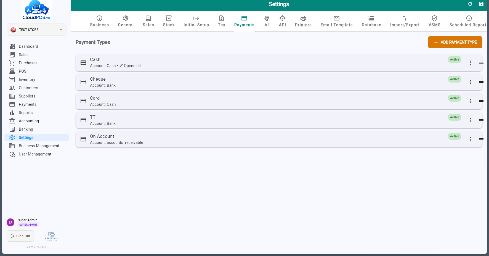Click the SA user avatar
489x256 pixels.
pyautogui.click(x=10, y=222)
